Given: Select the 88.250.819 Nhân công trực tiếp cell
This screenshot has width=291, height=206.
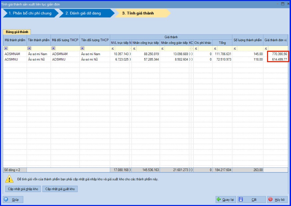Looking at the screenshot, I should (146, 54).
